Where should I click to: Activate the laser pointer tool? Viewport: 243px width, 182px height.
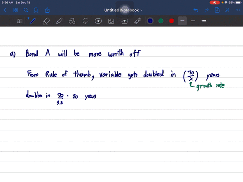138,21
